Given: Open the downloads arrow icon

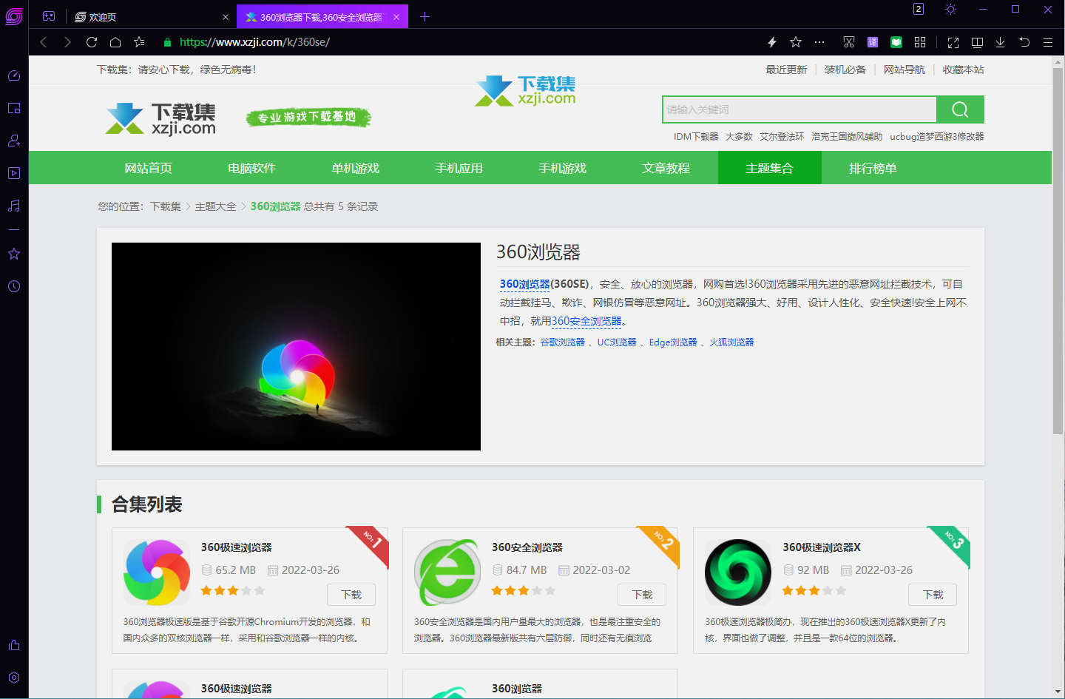Looking at the screenshot, I should (1001, 42).
